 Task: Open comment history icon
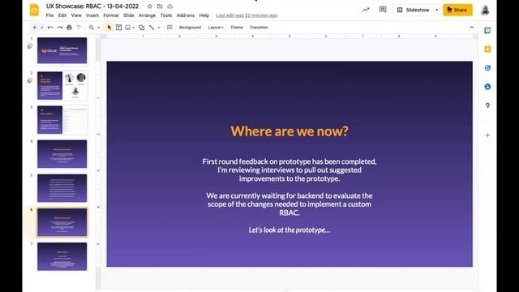tap(383, 10)
